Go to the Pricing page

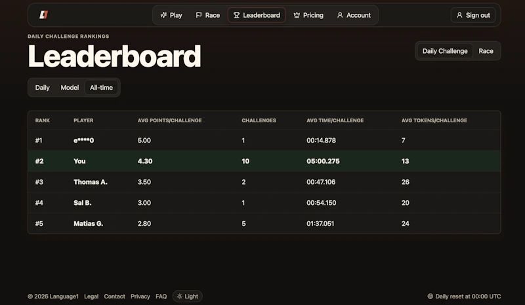click(x=308, y=15)
